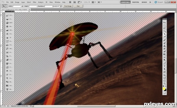Click the Width input field
The image size is (177, 108).
(x=17, y=6)
